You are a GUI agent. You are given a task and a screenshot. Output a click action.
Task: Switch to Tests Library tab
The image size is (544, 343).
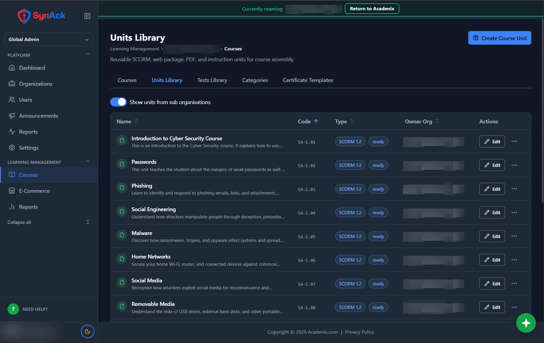[212, 80]
